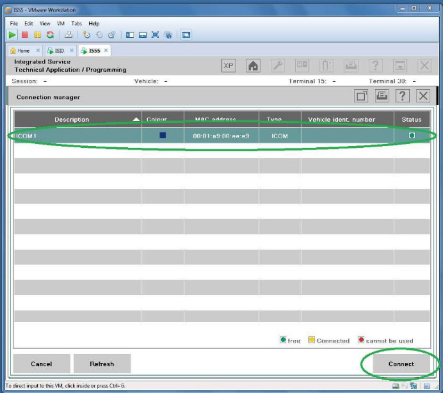
Task: Close the Home tab
Action: click(x=38, y=50)
